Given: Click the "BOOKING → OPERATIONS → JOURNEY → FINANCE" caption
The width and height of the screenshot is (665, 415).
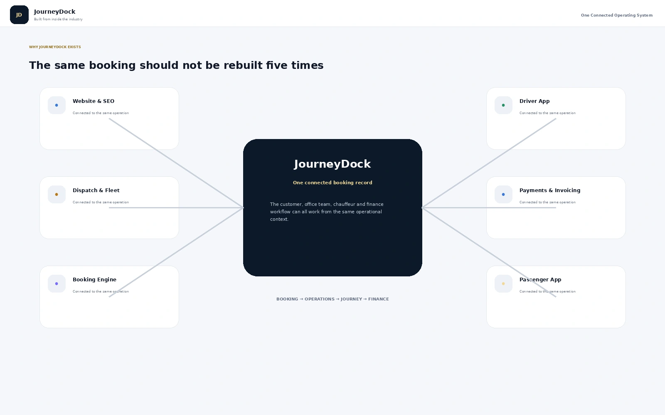Looking at the screenshot, I should click(x=332, y=299).
